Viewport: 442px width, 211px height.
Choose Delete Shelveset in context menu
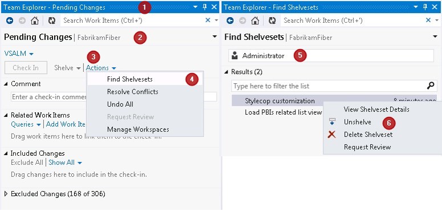(382, 135)
